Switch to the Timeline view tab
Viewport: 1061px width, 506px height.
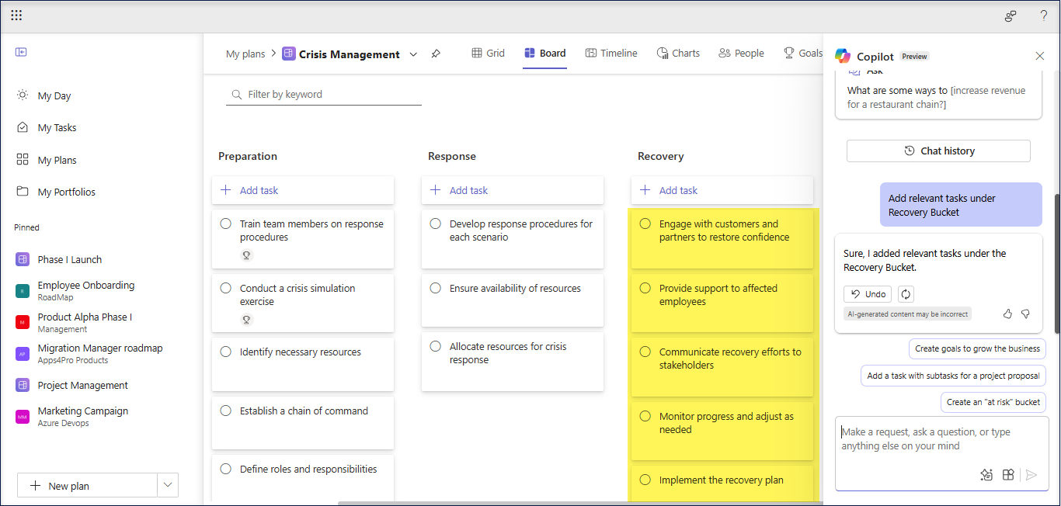[x=611, y=54]
